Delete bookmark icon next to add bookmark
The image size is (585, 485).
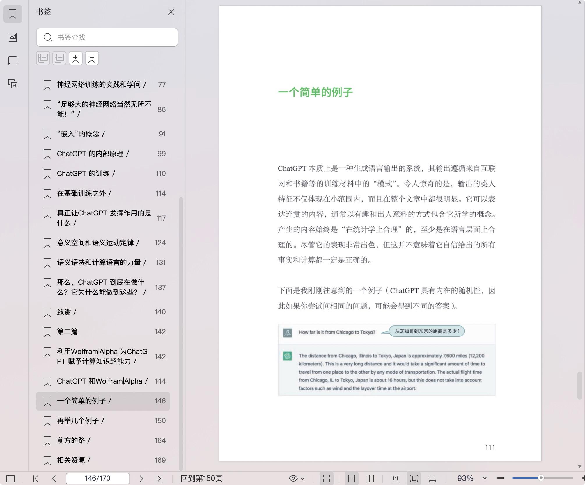pyautogui.click(x=92, y=58)
